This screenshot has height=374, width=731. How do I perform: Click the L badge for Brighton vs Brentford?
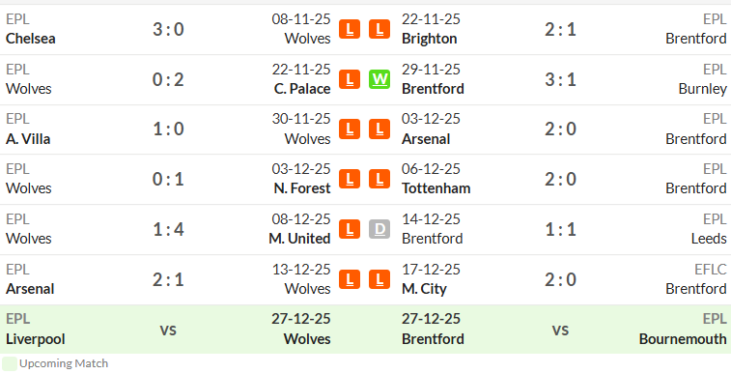click(x=380, y=29)
